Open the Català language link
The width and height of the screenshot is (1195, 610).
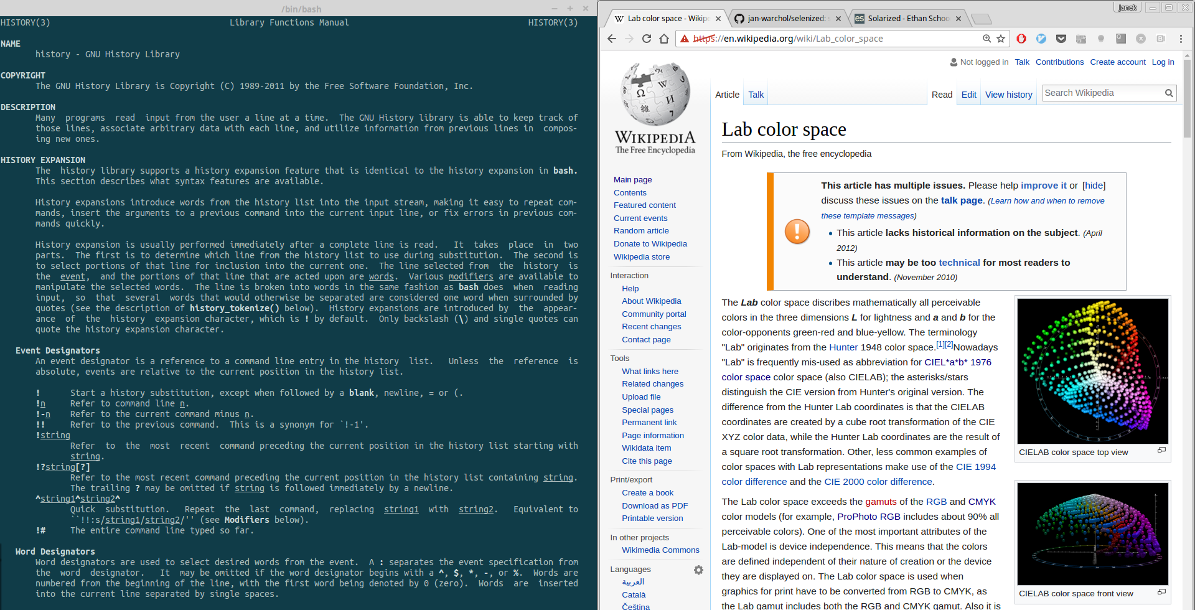[634, 595]
